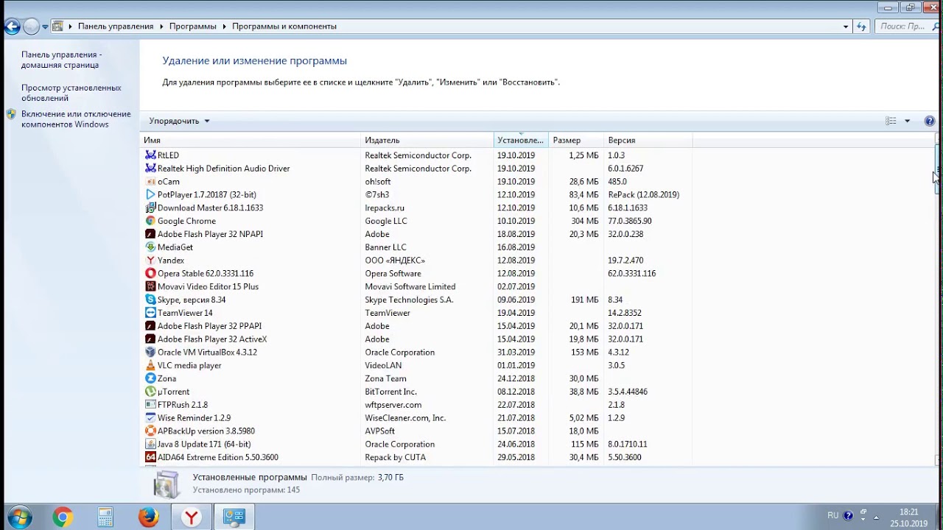This screenshot has width=943, height=530.
Task: Go to Программы breadcrumb
Action: (193, 26)
